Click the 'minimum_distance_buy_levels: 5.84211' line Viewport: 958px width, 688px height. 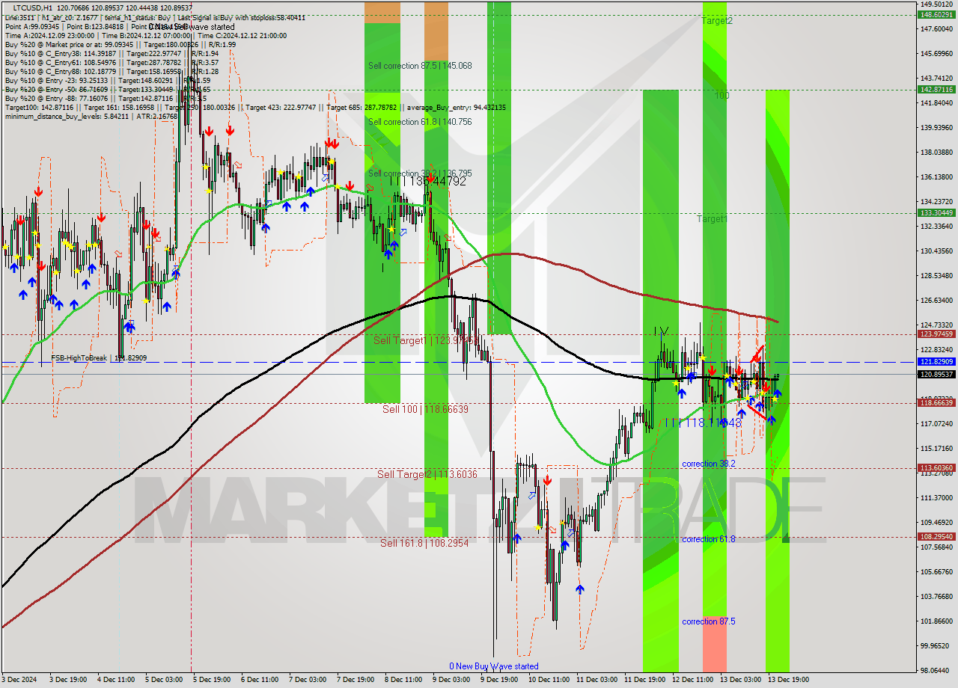(x=91, y=116)
